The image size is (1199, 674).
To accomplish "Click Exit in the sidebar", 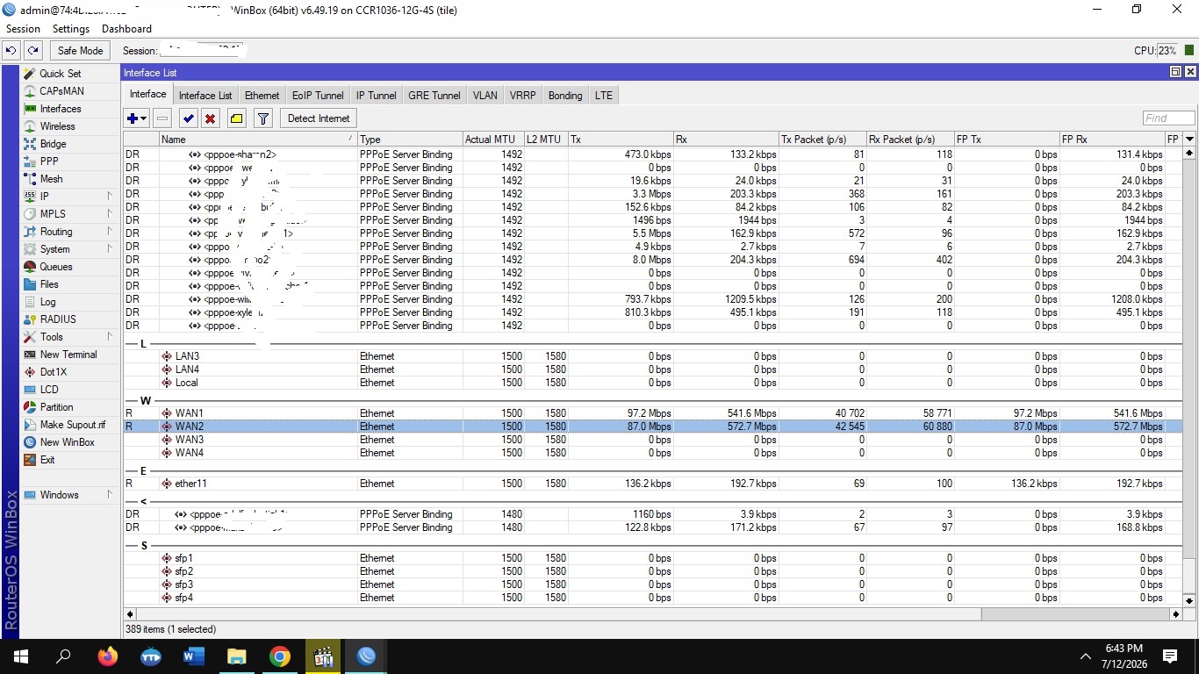I will tap(47, 460).
